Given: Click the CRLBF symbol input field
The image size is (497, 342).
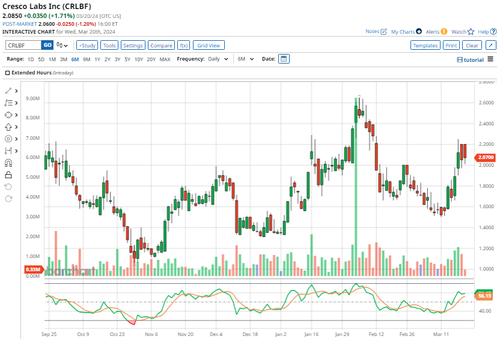Looking at the screenshot, I should tap(23, 45).
